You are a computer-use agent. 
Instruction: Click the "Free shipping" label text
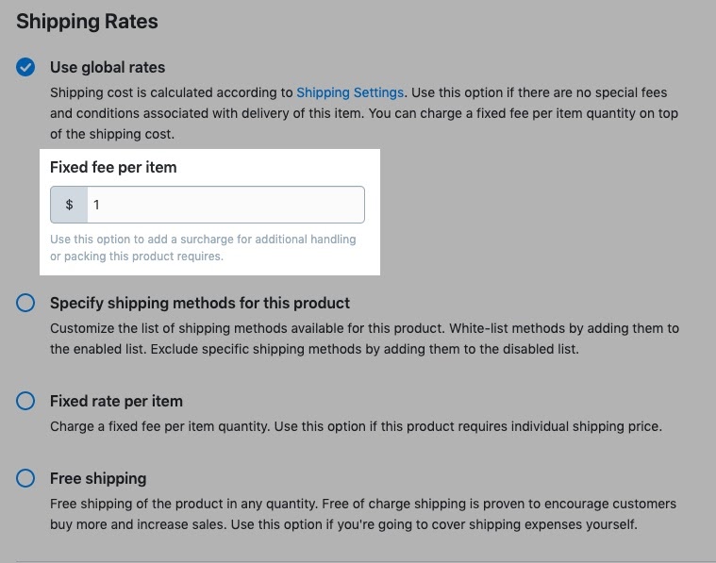click(98, 478)
